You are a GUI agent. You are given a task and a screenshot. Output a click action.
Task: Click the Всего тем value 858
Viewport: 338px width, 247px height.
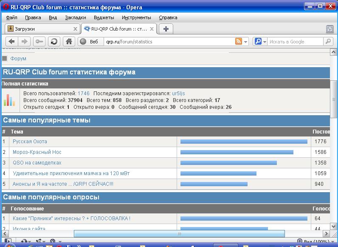(x=117, y=100)
